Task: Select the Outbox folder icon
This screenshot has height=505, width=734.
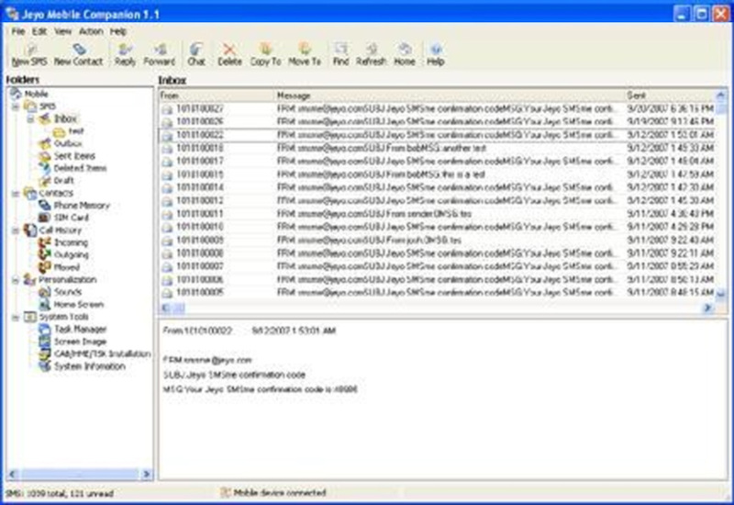Action: (x=45, y=143)
